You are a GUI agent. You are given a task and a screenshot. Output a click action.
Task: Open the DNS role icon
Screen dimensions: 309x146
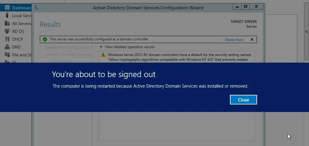(x=7, y=47)
